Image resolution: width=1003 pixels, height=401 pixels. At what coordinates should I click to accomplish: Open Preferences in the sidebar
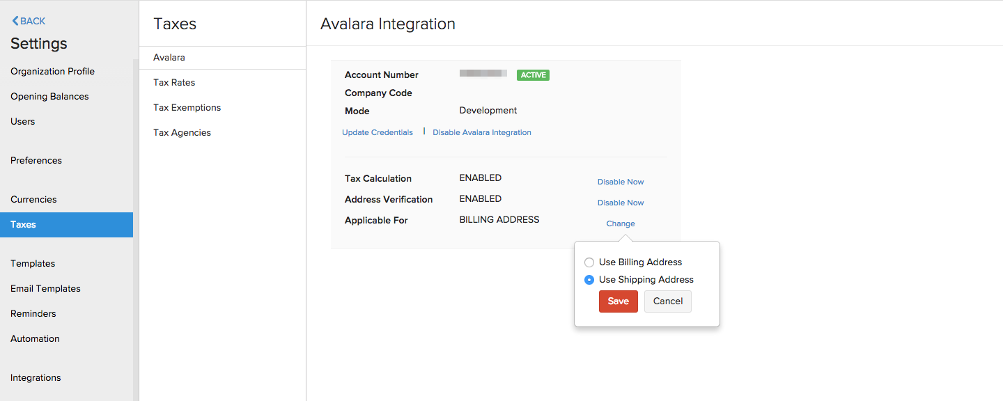click(x=36, y=160)
